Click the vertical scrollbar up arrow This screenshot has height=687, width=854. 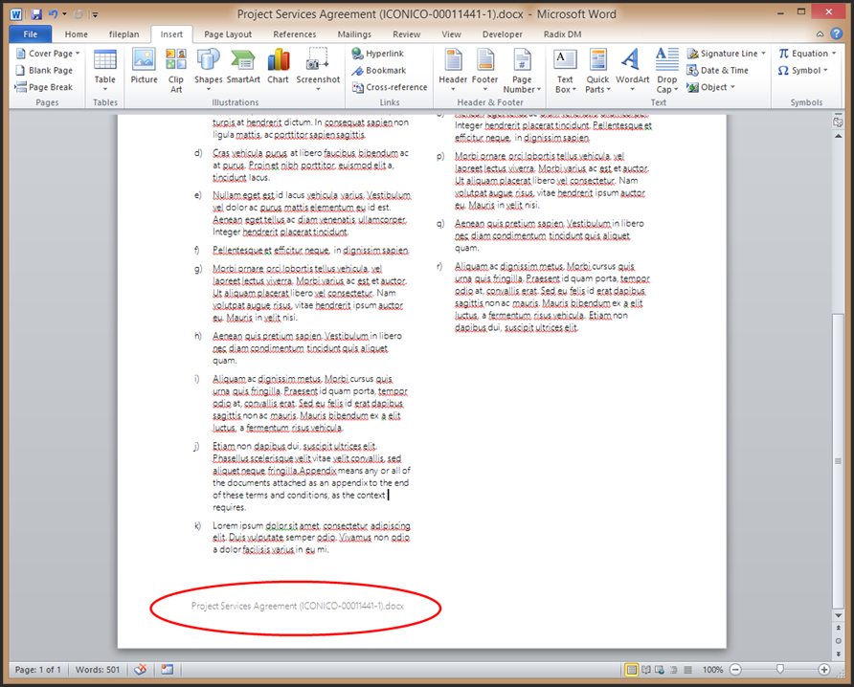click(x=839, y=136)
